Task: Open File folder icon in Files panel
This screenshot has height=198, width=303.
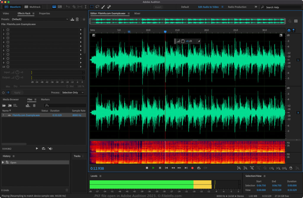Action: coord(4,105)
